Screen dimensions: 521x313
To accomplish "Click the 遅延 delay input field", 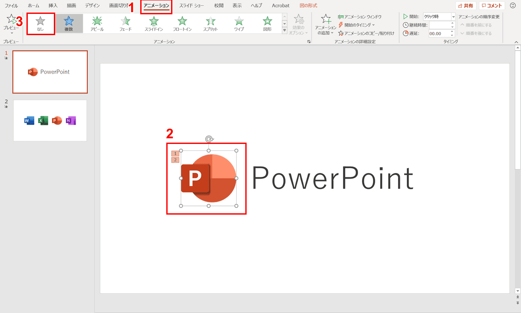I will (x=439, y=33).
